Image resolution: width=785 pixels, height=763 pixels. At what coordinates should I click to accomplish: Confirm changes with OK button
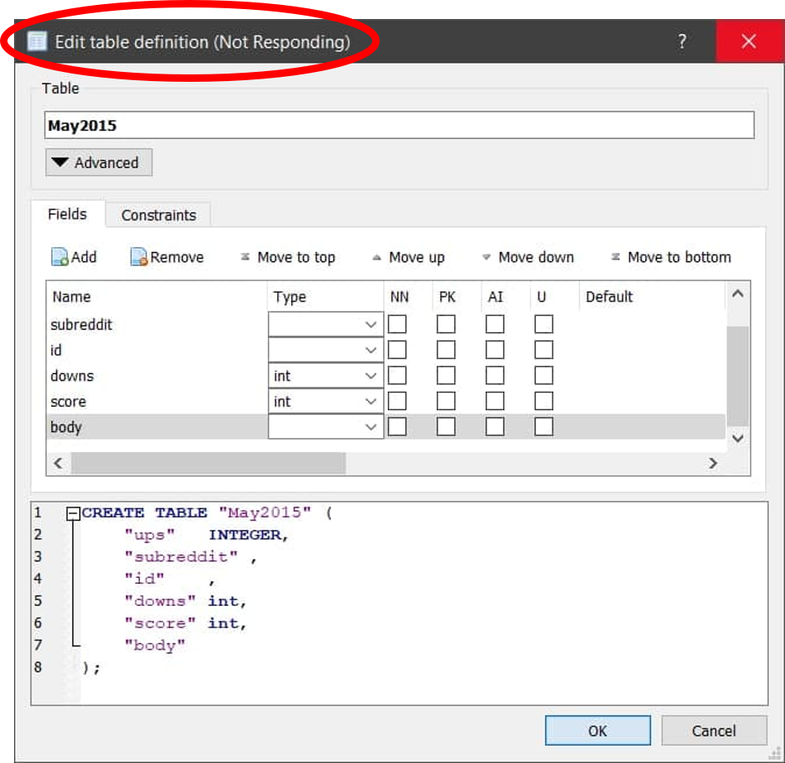598,731
